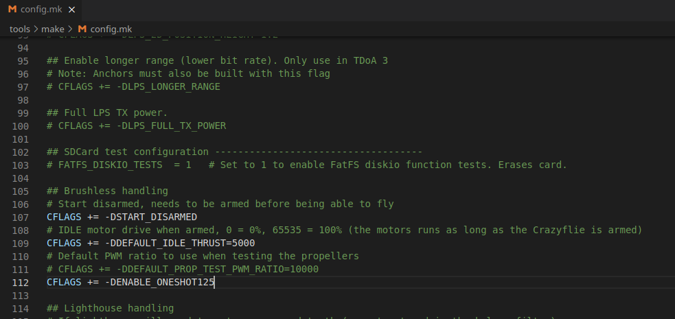This screenshot has height=319, width=675.
Task: Click line number 100 in the gutter
Action: (19, 126)
